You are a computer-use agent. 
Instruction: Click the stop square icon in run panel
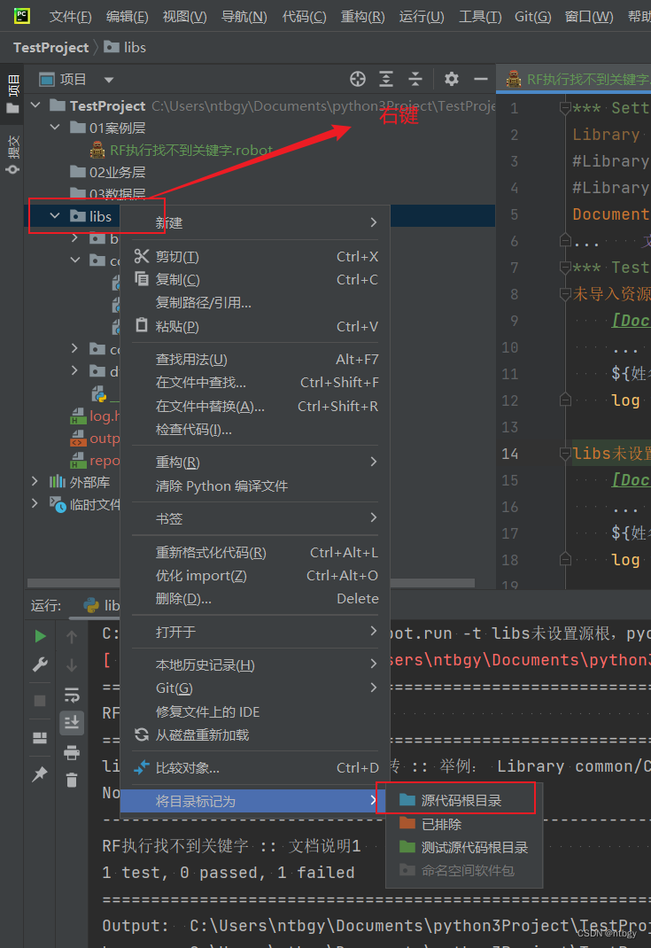40,701
